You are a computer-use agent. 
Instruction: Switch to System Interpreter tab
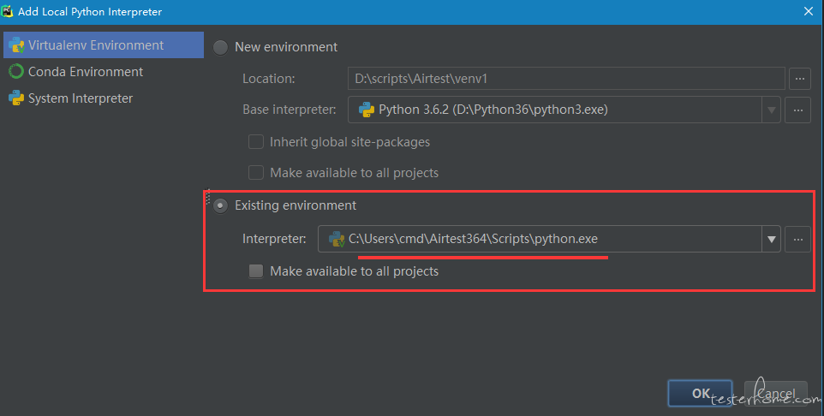pos(81,98)
